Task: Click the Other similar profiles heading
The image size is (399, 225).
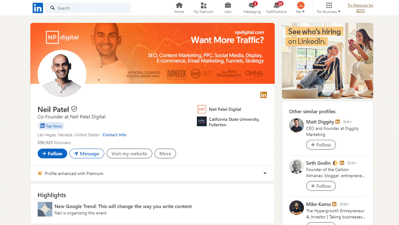Action: click(x=312, y=112)
